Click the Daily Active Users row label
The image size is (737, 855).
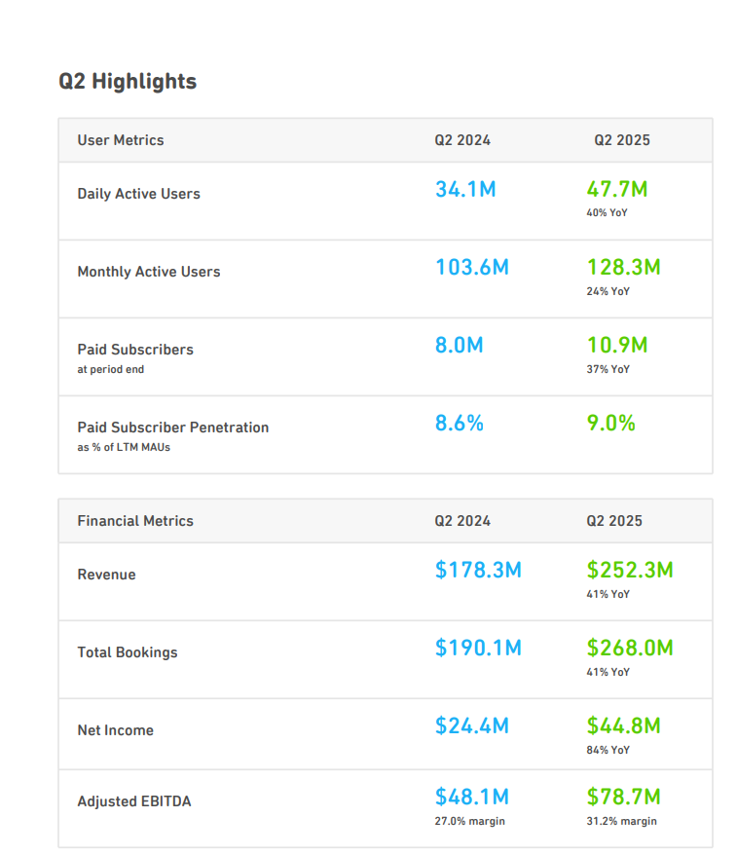pos(138,194)
